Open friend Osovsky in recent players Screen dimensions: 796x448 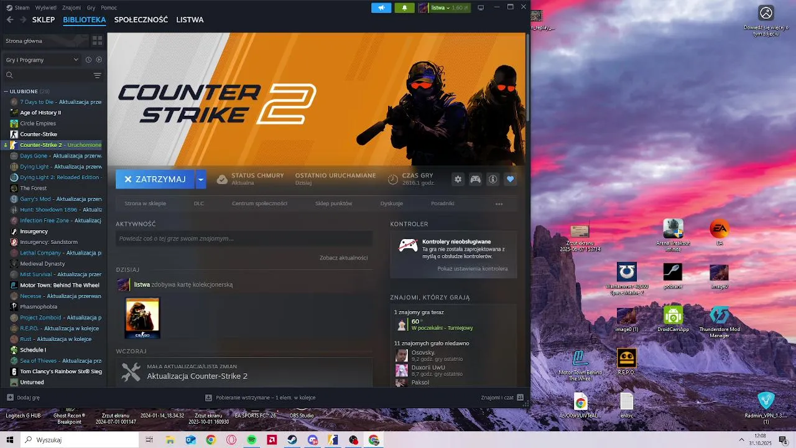tap(429, 355)
